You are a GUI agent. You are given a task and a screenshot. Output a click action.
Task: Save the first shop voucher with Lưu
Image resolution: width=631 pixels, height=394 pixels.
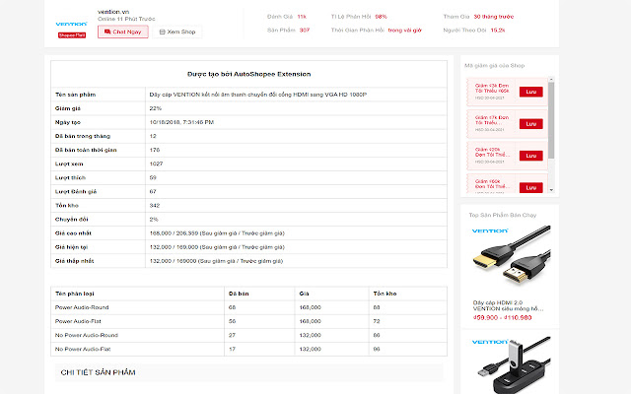coord(530,92)
